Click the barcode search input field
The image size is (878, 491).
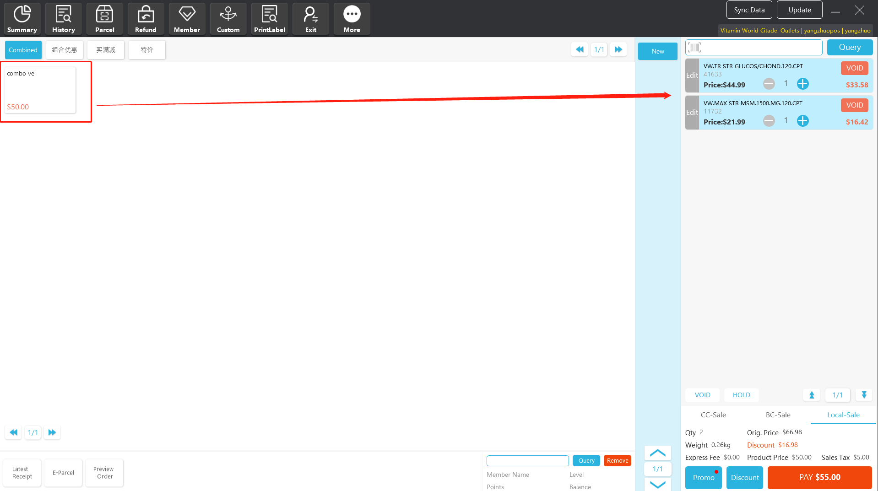(760, 47)
